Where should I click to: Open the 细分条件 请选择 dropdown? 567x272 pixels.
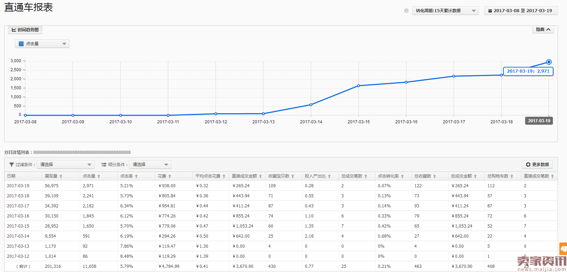(x=150, y=165)
